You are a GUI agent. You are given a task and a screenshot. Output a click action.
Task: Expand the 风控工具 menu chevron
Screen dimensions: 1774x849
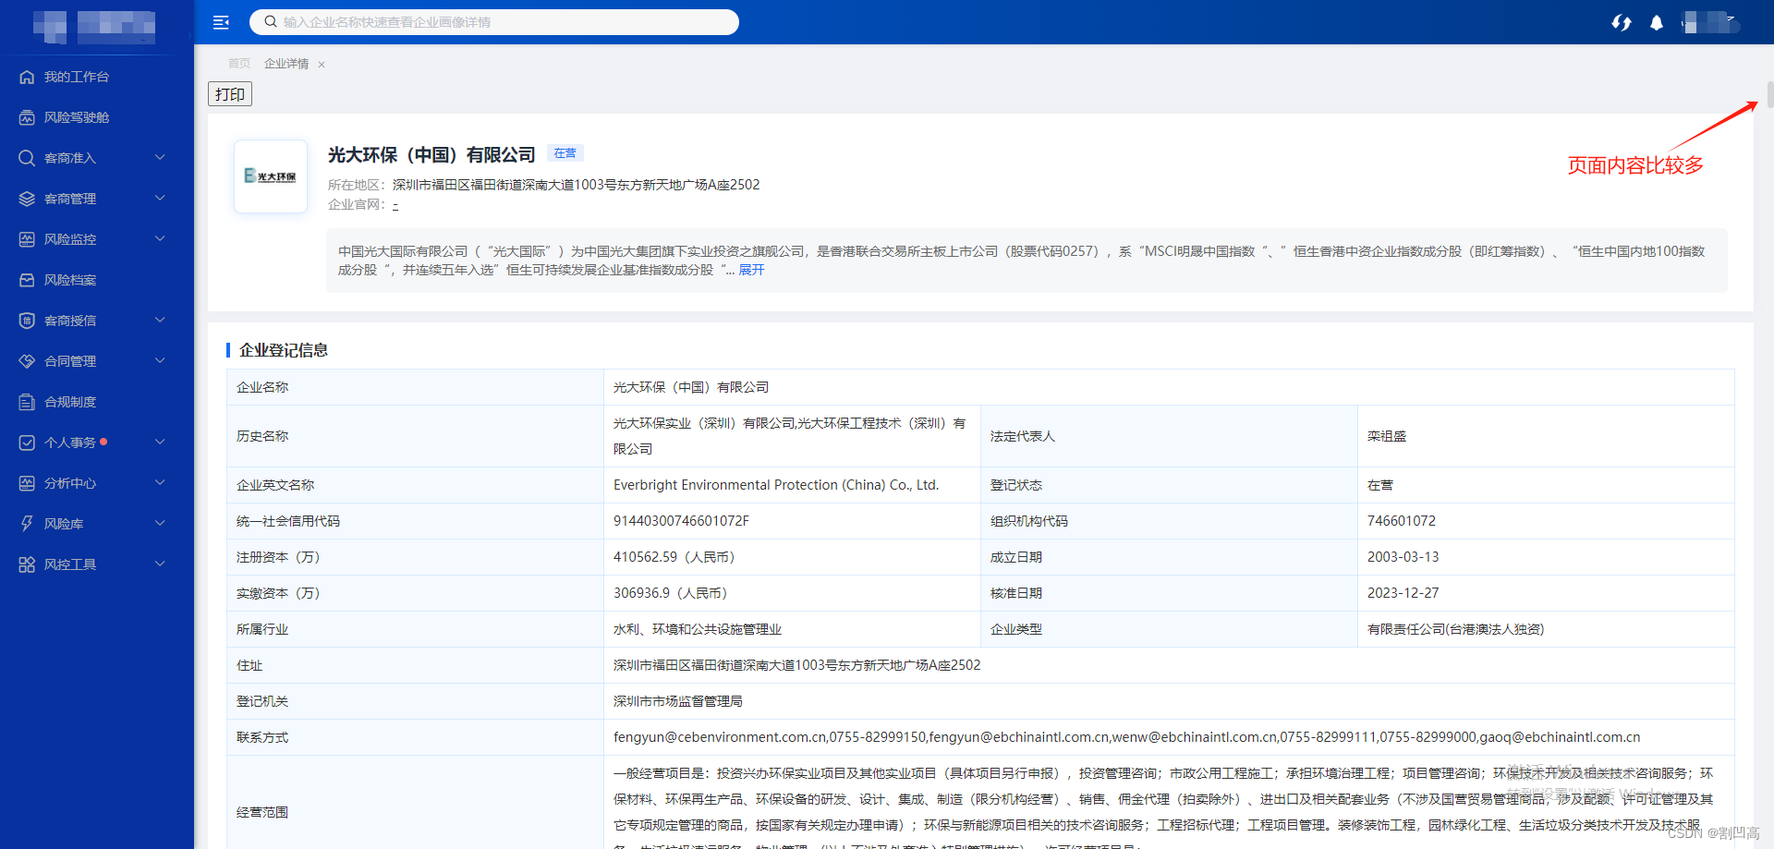[160, 564]
